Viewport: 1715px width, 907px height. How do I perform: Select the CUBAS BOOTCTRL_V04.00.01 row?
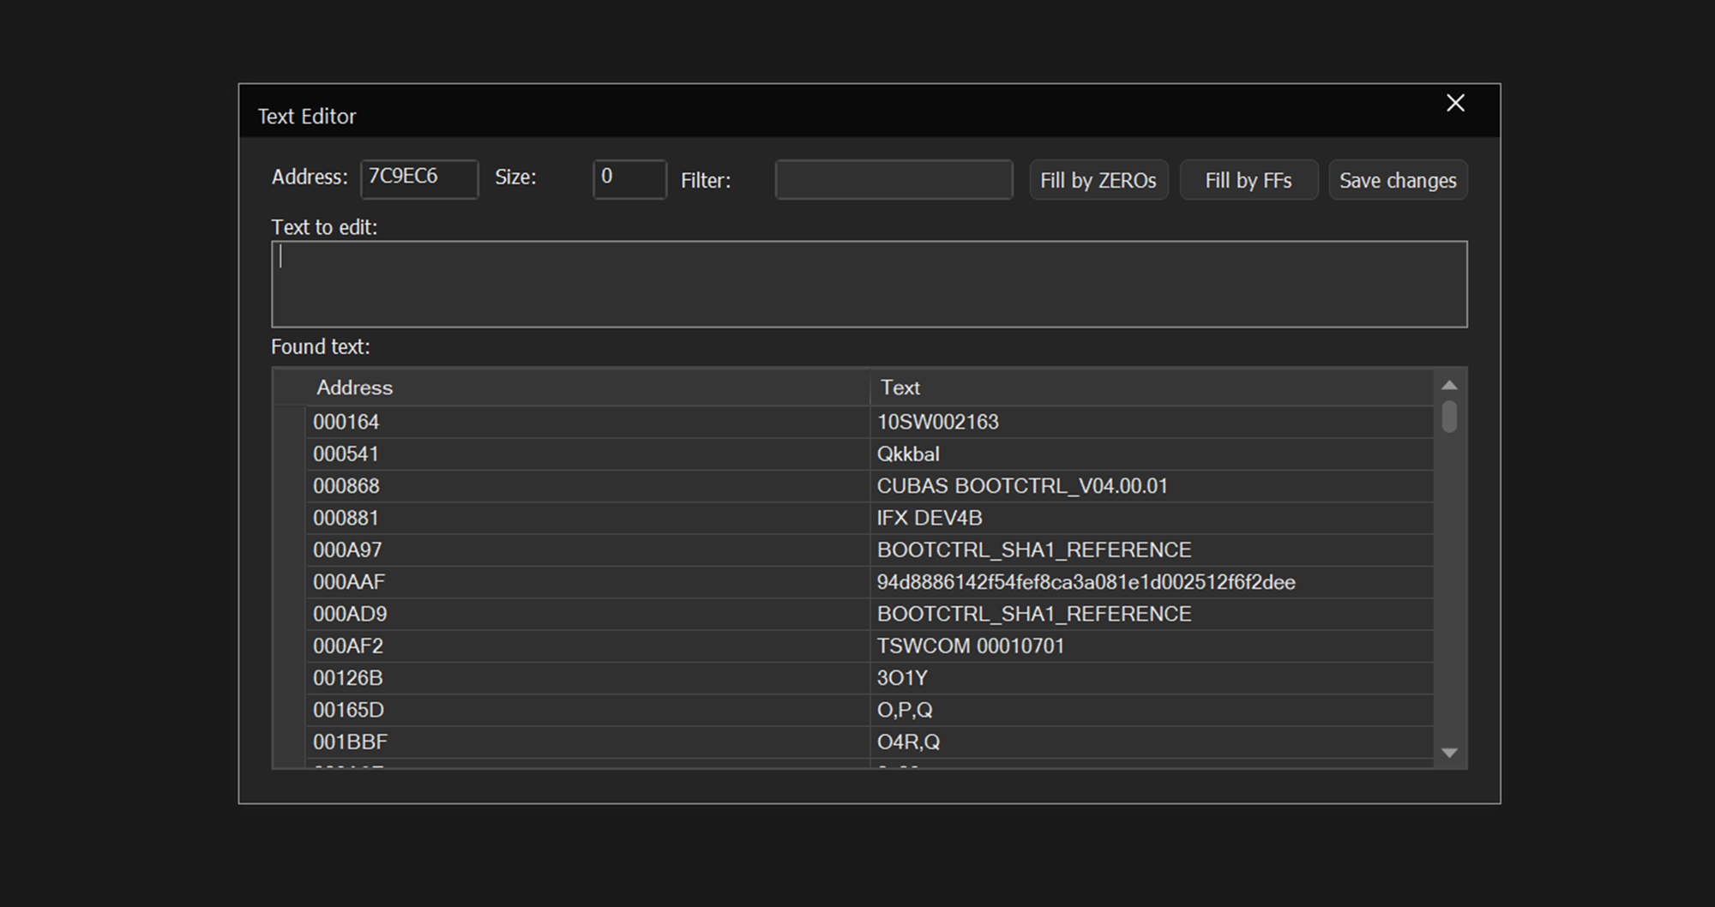pos(1021,486)
